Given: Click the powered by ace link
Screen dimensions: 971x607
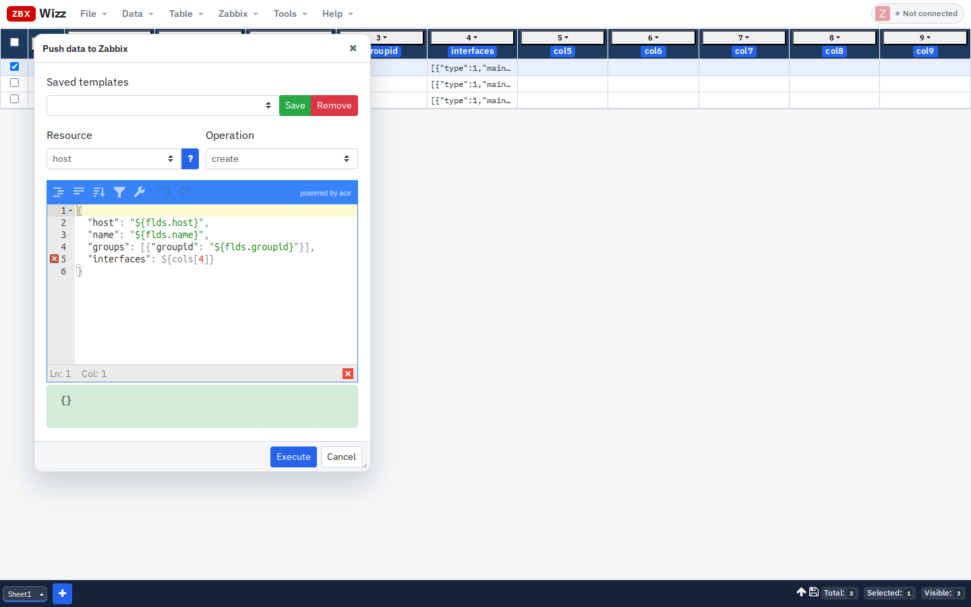Looking at the screenshot, I should click(x=325, y=193).
